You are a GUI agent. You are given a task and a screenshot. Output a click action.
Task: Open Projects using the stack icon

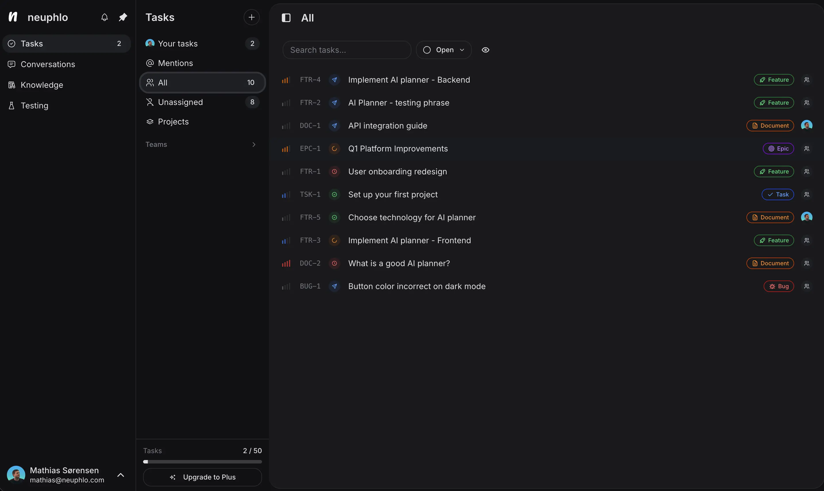pyautogui.click(x=150, y=122)
